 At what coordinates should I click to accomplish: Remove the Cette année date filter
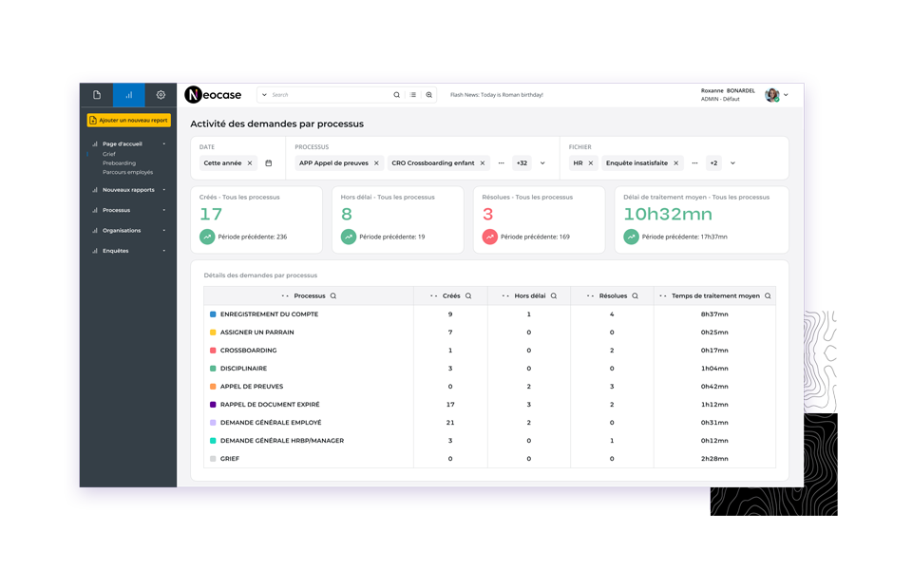250,163
